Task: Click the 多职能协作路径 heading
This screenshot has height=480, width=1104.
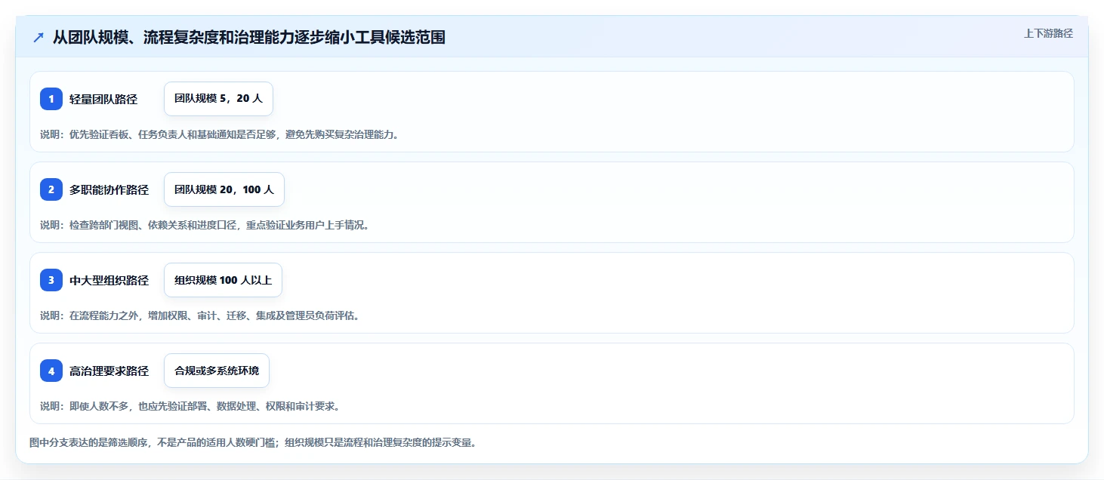Action: point(109,189)
